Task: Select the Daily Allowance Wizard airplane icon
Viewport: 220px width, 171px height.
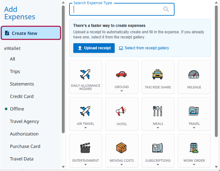Action: 85,74
